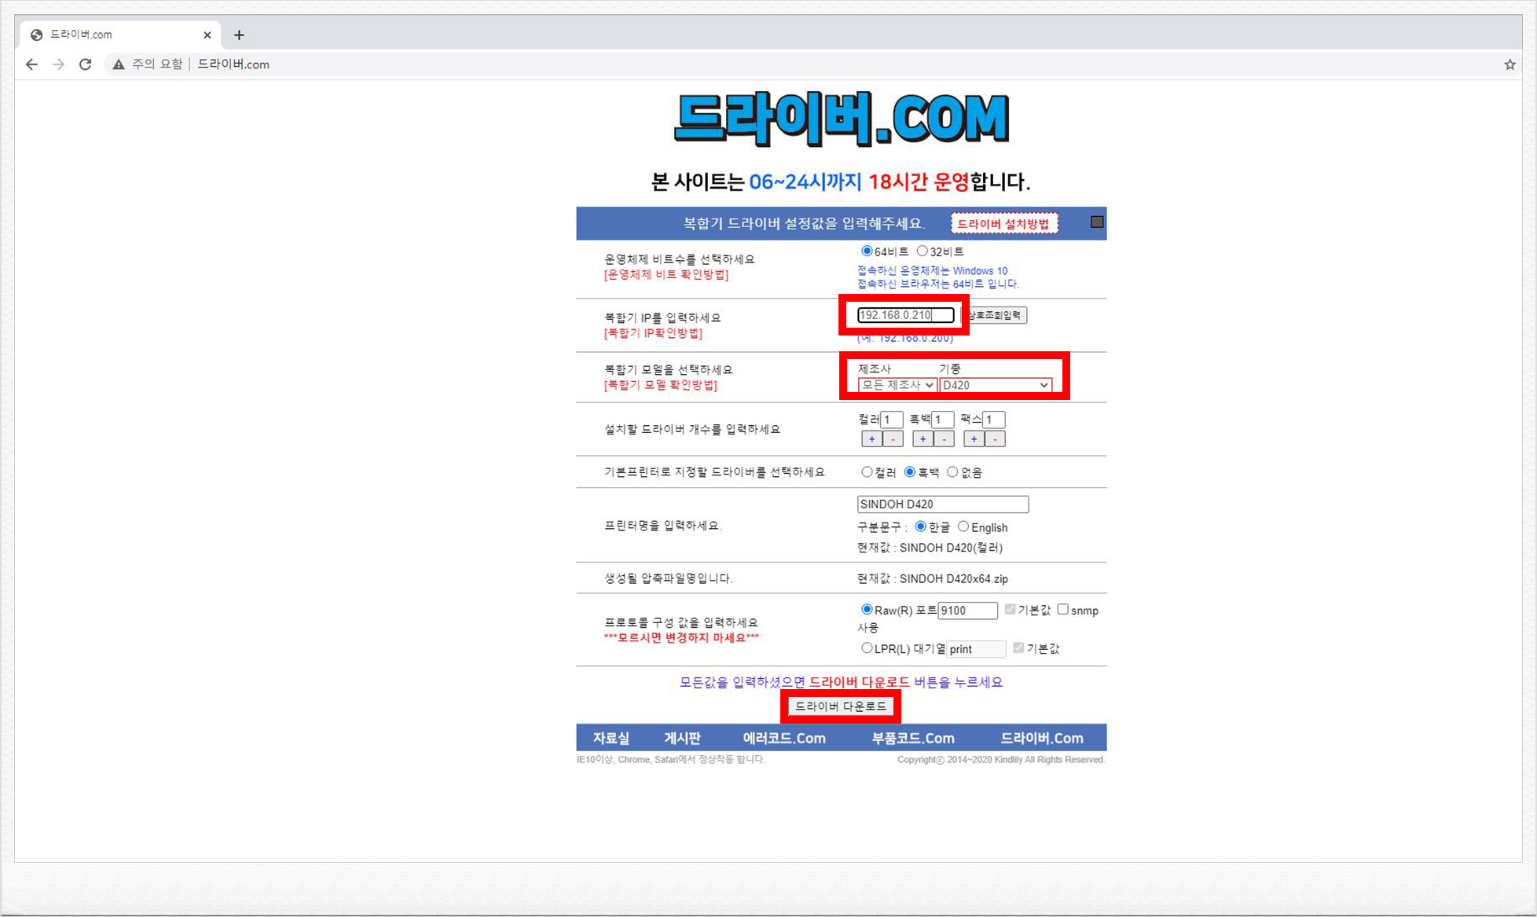Increase the 흑백 driver count with plus
1537x917 pixels.
tap(923, 439)
